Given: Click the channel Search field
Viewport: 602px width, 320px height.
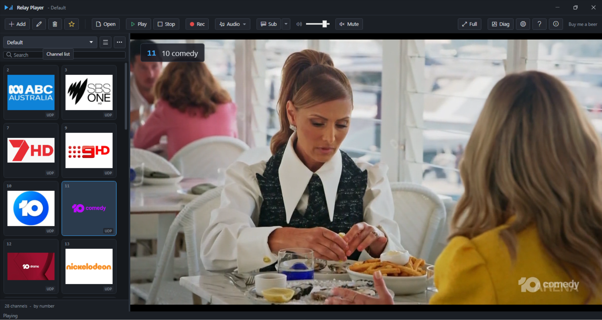Looking at the screenshot, I should pos(64,55).
